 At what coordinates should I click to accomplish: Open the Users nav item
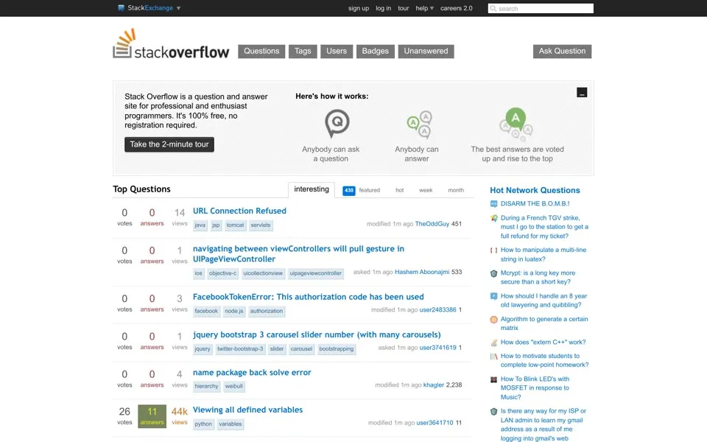point(337,52)
